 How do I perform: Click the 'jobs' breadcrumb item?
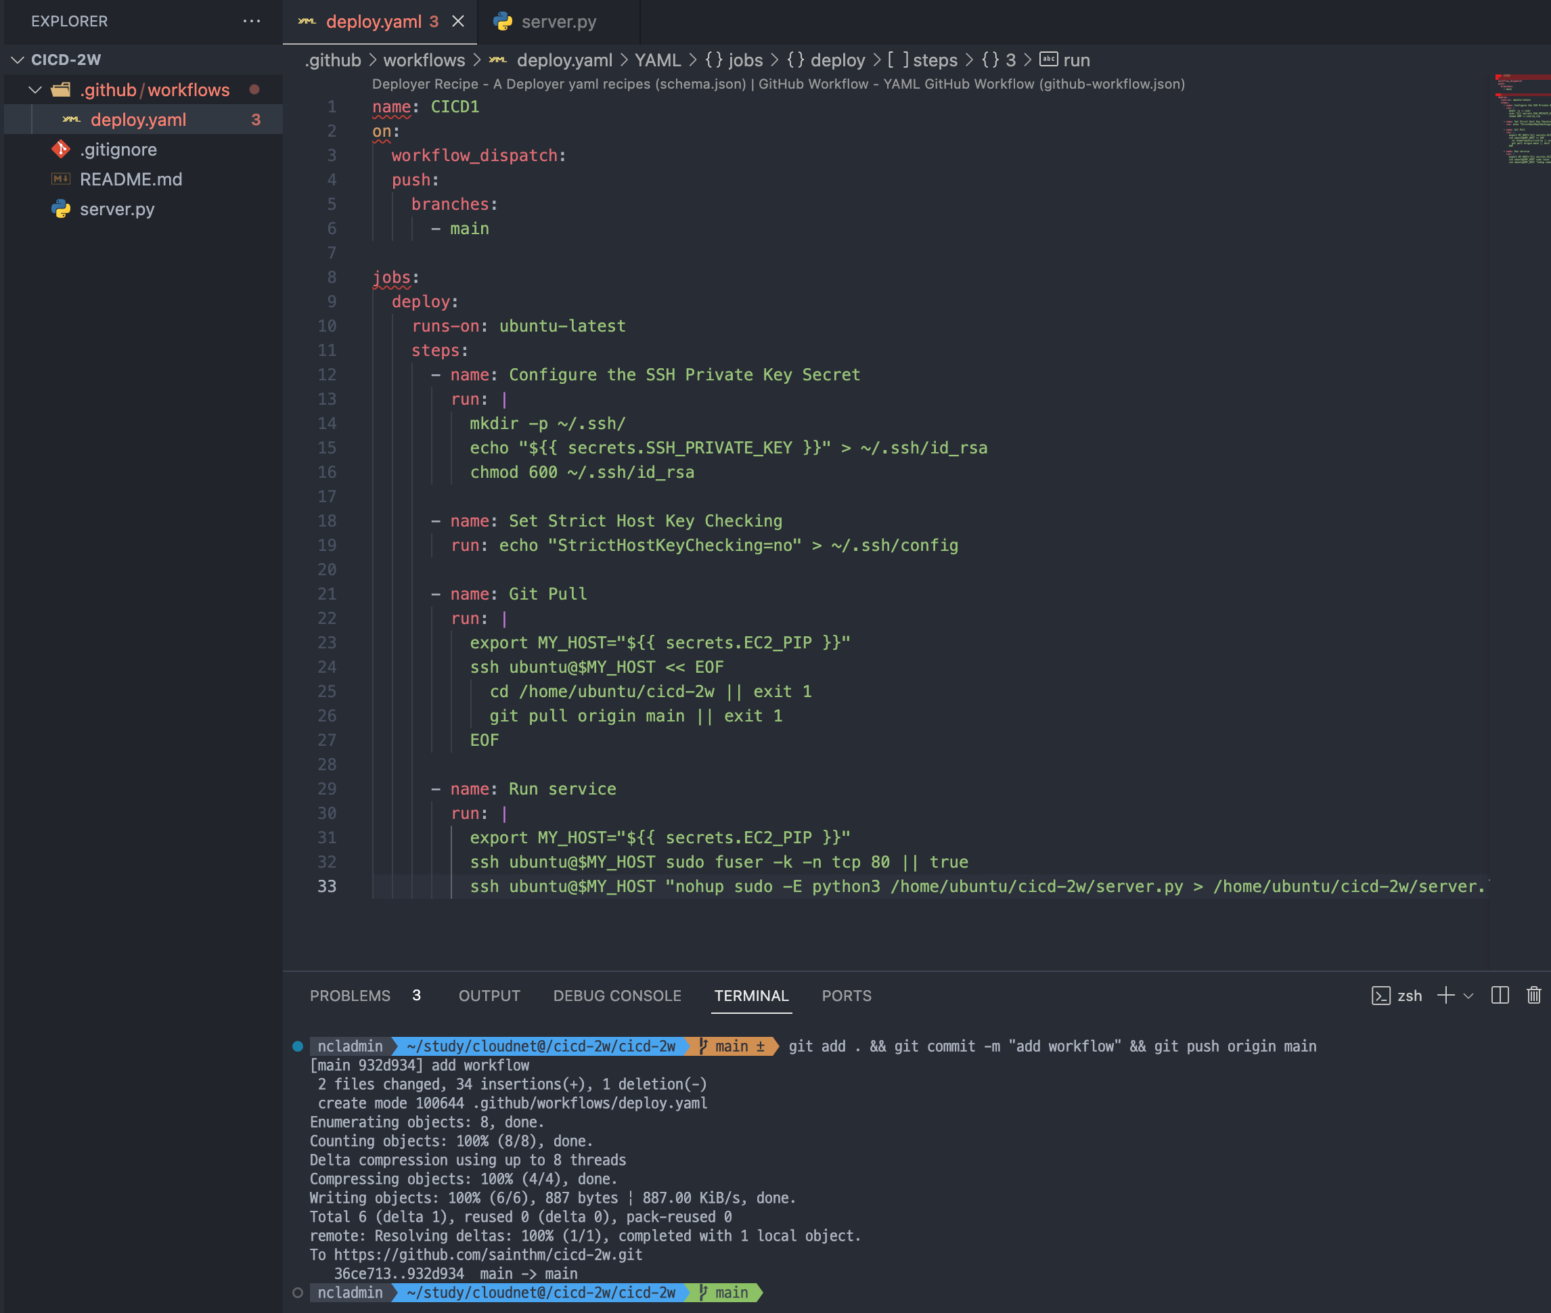point(745,60)
